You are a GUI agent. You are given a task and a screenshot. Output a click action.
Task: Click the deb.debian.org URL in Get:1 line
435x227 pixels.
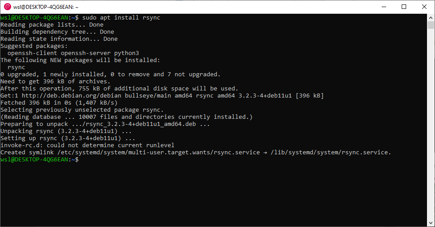[x=72, y=96]
